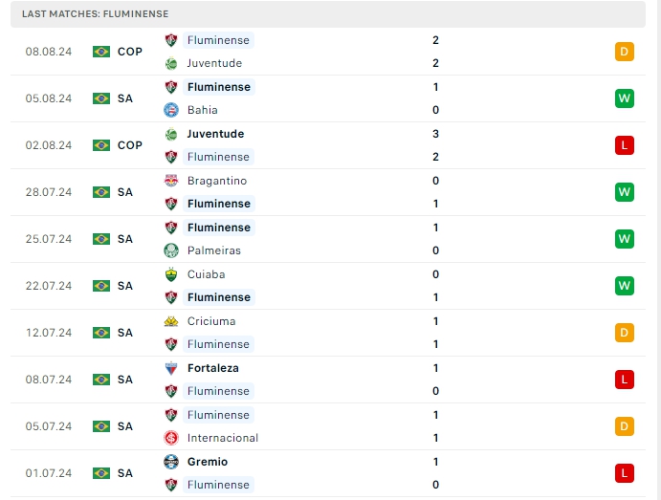Click the Bragantino team crest icon
The height and width of the screenshot is (500, 661).
coord(171,181)
